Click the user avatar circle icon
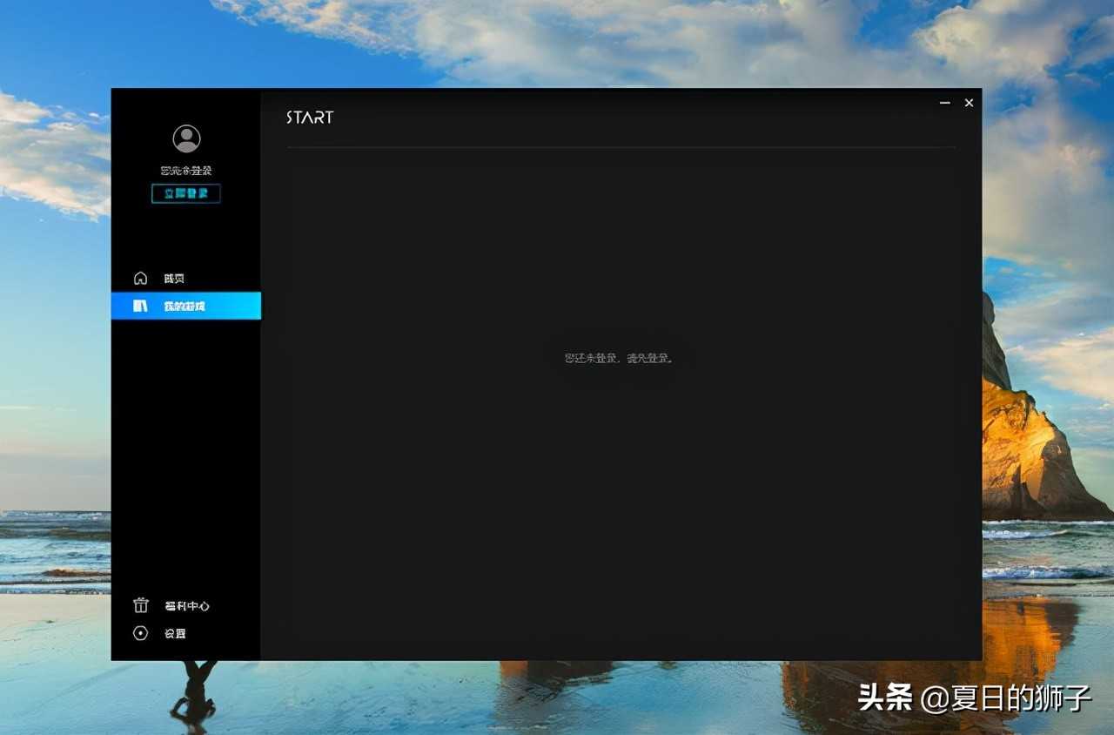 (185, 138)
